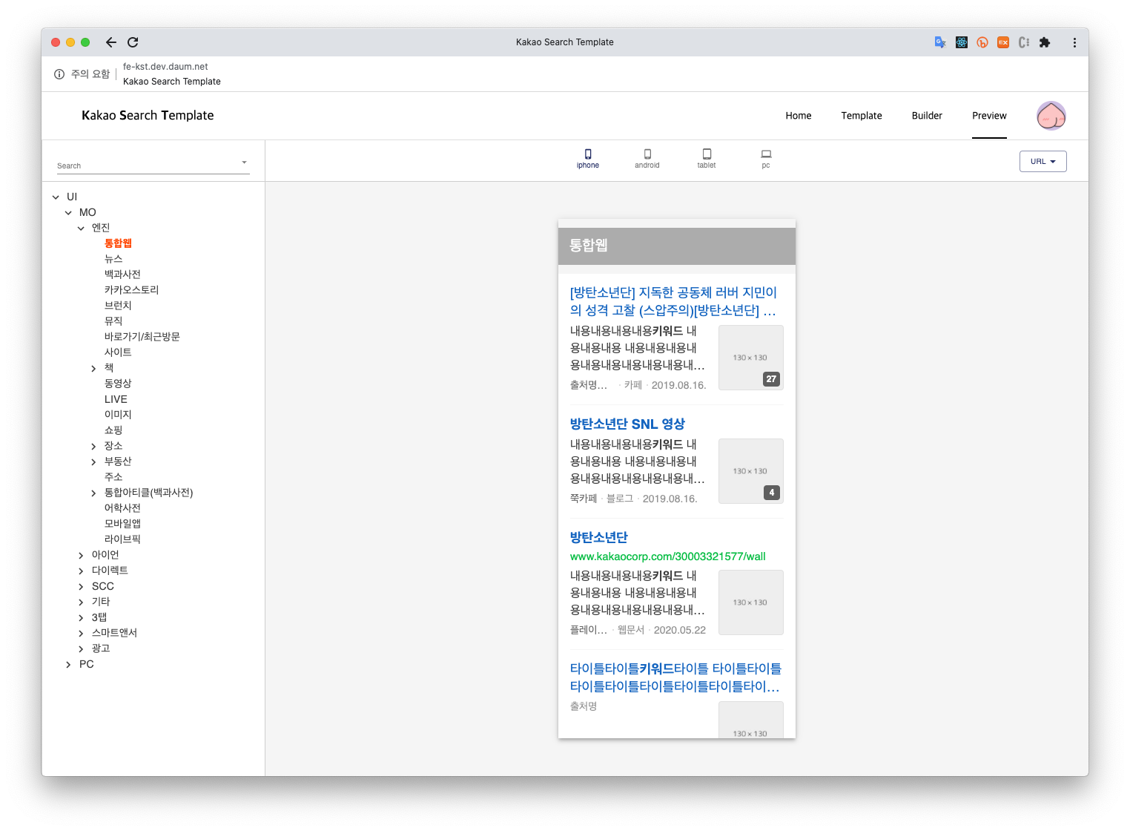Select 어학사전 in the tree
The image size is (1130, 831).
pyautogui.click(x=122, y=508)
